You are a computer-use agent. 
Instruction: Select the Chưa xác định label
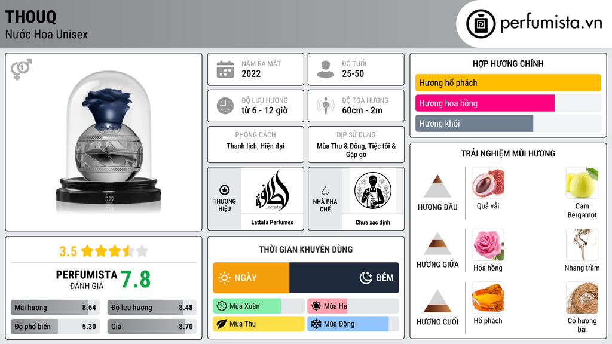373,222
